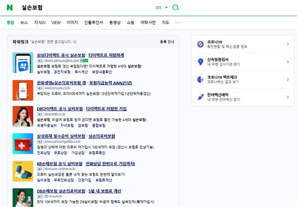Image resolution: width=297 pixels, height=207 pixels.
Task: Click the DB Direct model thumbnail
Action: pyautogui.click(x=23, y=116)
